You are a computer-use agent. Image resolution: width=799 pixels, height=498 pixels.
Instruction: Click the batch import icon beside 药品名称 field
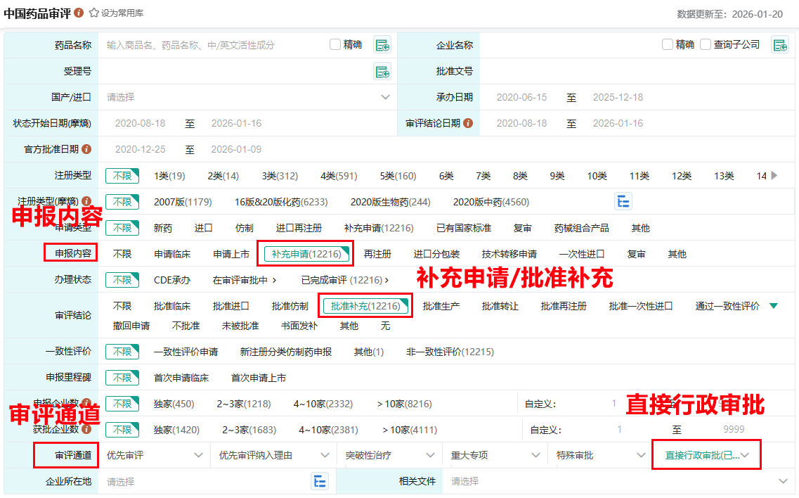[x=382, y=45]
